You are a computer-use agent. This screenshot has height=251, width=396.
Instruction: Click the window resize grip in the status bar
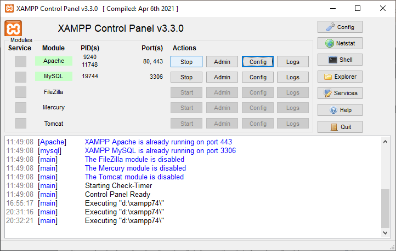point(392,247)
